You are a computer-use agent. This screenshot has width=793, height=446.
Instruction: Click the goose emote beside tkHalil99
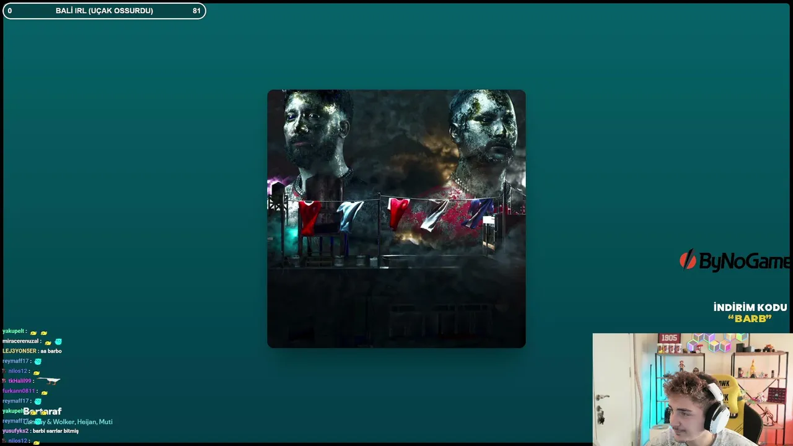[x=48, y=381]
